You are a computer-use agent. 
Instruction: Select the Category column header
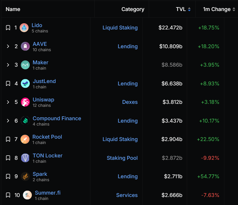[133, 9]
